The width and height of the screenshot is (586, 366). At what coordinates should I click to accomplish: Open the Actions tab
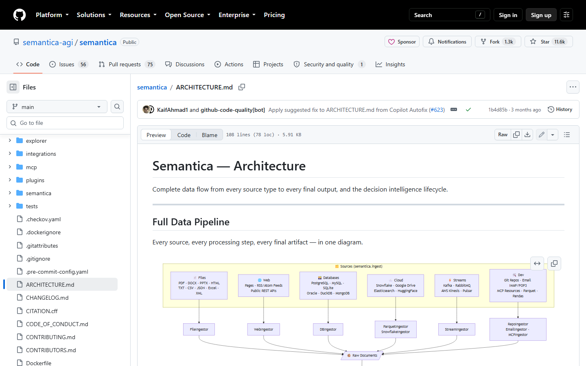coord(229,64)
